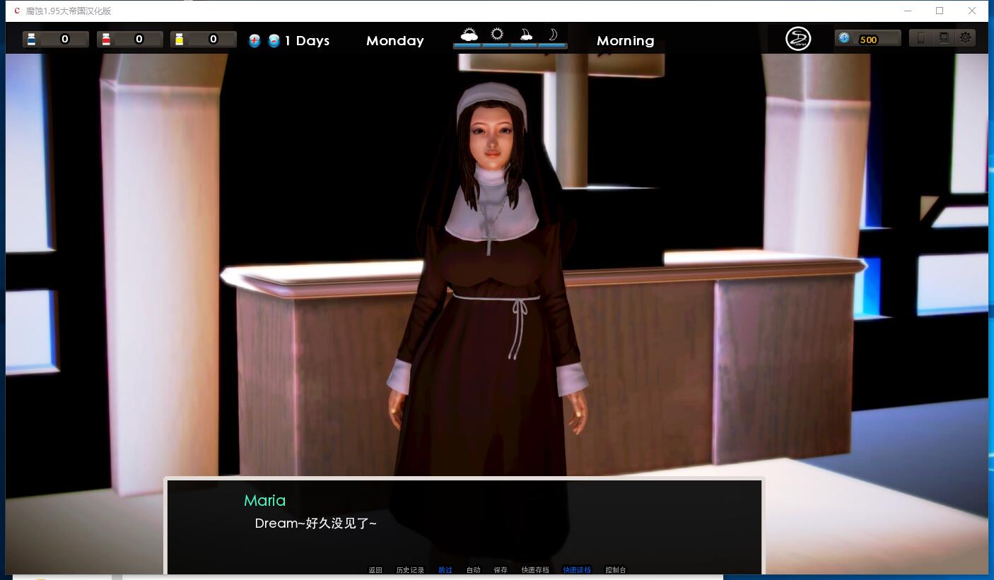Screen dimensions: 994x580
Task: Click 返回 to go back
Action: tap(375, 570)
